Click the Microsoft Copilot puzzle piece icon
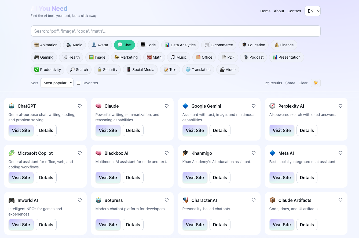The width and height of the screenshot is (359, 238). click(x=12, y=153)
